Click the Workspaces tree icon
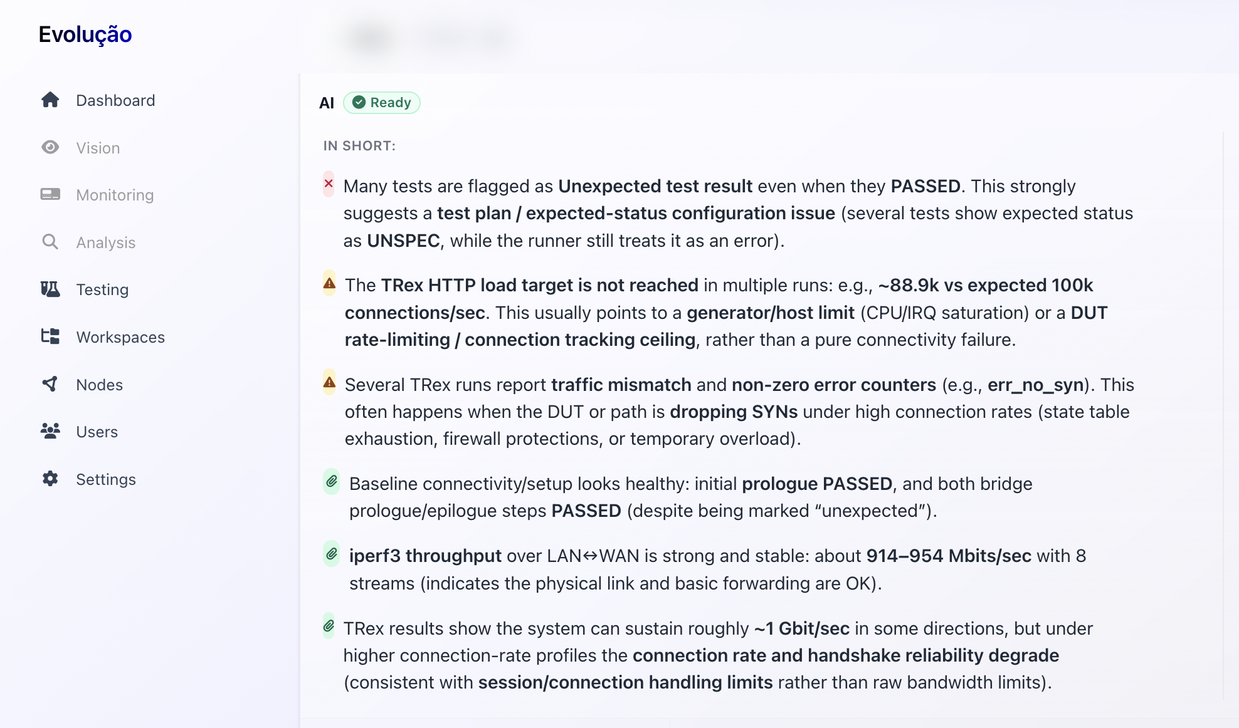The image size is (1239, 728). 50,336
